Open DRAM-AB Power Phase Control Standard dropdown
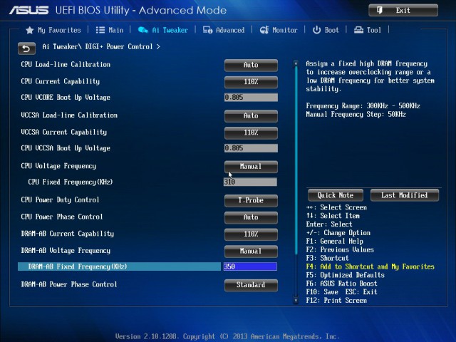The image size is (456, 342). tap(251, 285)
